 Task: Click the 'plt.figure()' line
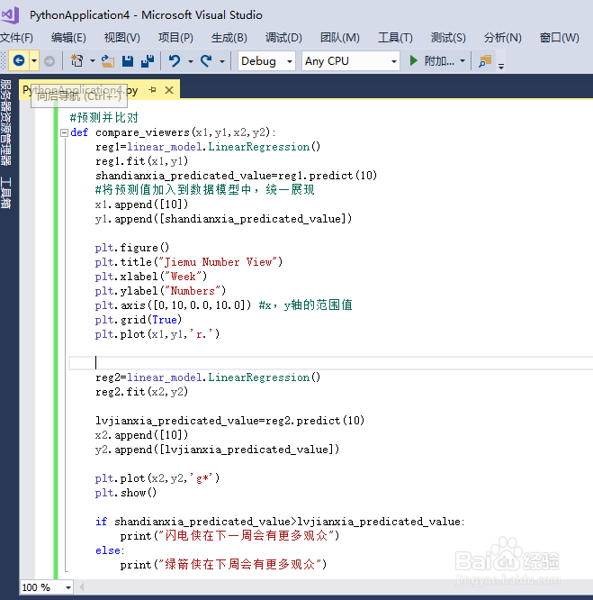click(x=132, y=248)
